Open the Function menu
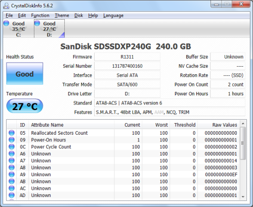253x207 pixels. pyautogui.click(x=40, y=16)
